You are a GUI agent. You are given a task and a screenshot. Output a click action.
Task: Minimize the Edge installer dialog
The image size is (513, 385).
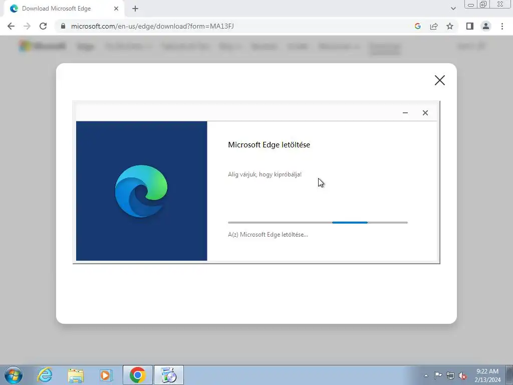tap(405, 113)
